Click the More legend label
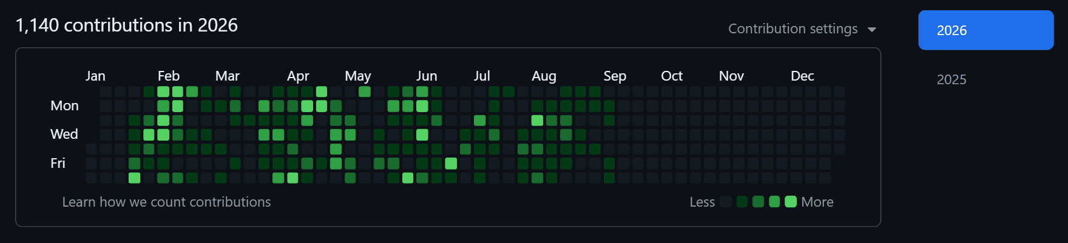This screenshot has height=243, width=1068. click(x=817, y=202)
